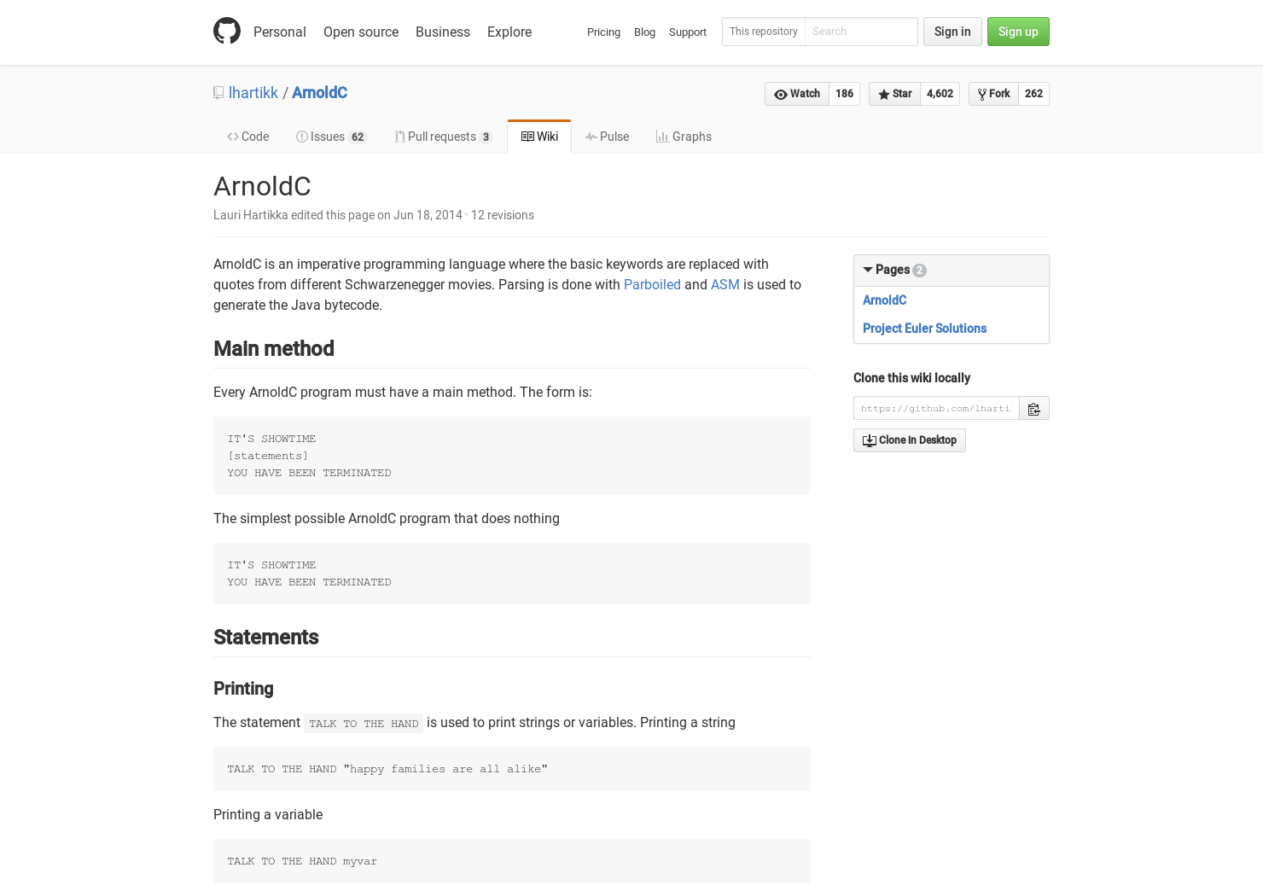Click the wiki page icon beside lhartikk
This screenshot has height=885, width=1263.
tap(218, 92)
